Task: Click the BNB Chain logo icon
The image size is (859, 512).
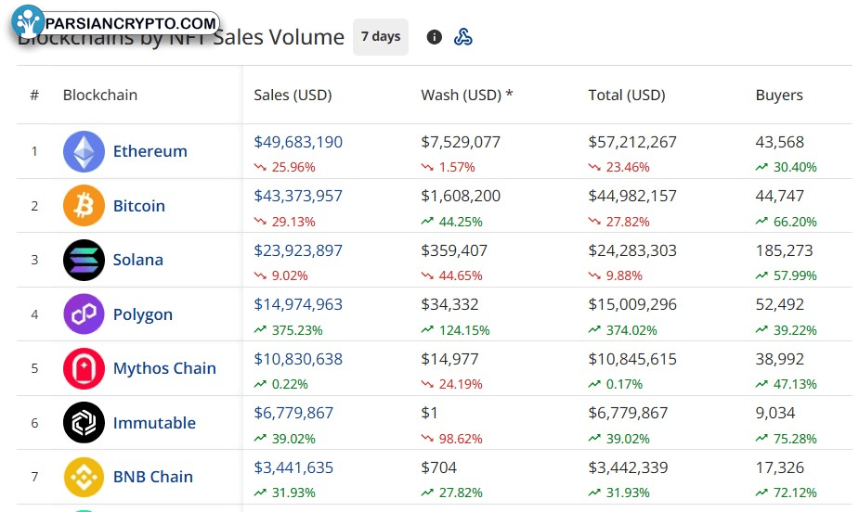Action: tap(84, 477)
